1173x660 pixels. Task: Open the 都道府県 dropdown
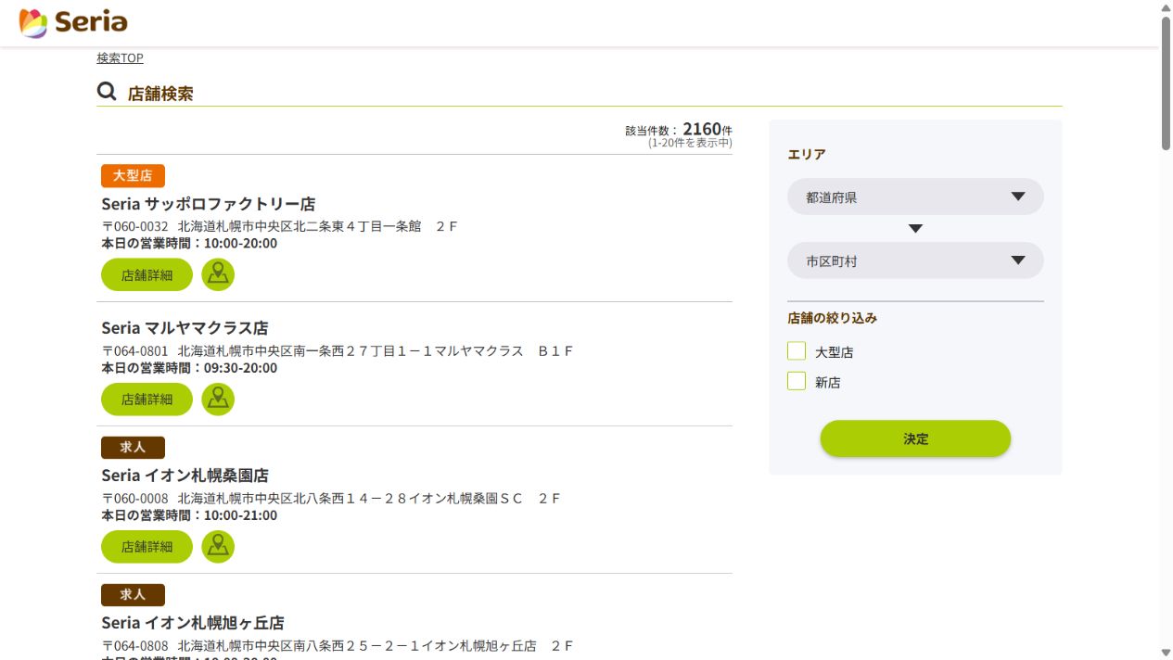pyautogui.click(x=915, y=197)
